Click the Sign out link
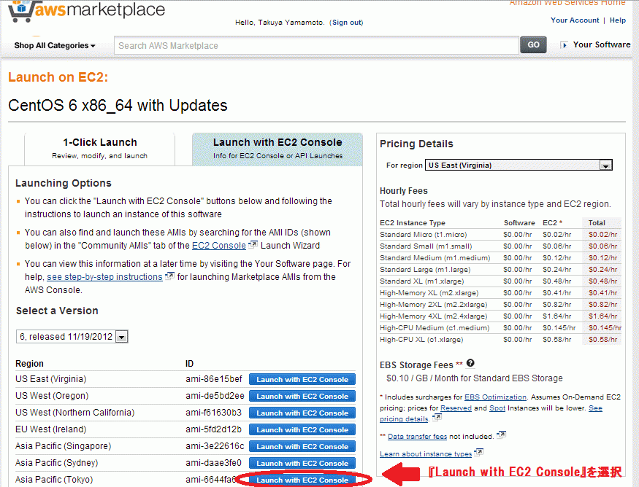The height and width of the screenshot is (487, 639). click(x=347, y=23)
